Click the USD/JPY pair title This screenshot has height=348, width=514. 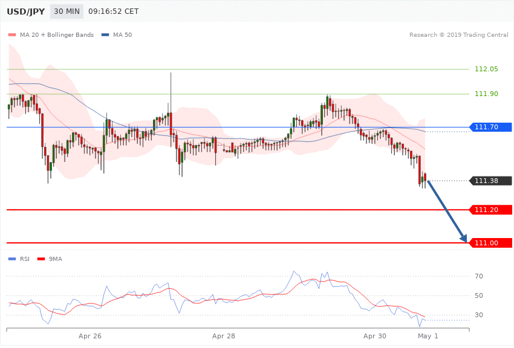coord(25,11)
